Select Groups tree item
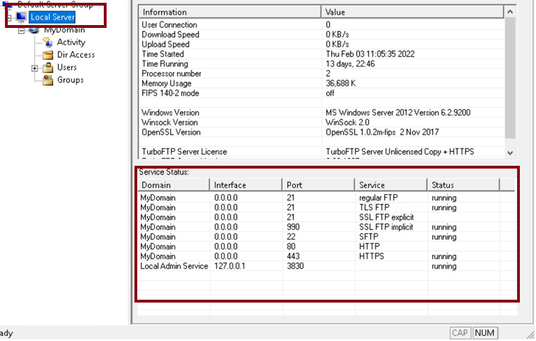 pyautogui.click(x=70, y=80)
